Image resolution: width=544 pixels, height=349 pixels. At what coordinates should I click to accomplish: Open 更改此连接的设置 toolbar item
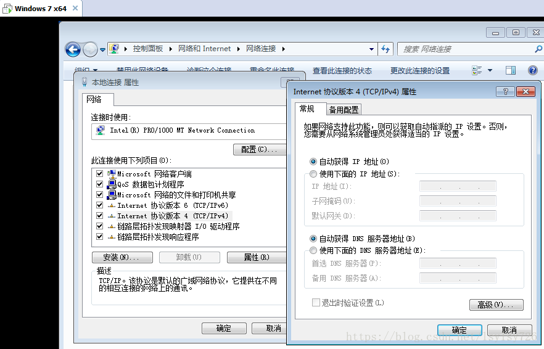point(420,70)
